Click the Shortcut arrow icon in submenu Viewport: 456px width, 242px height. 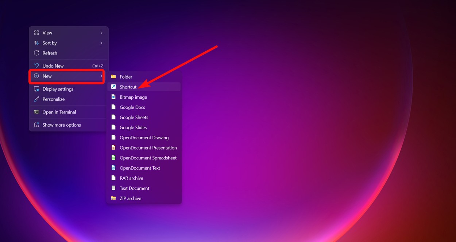114,87
